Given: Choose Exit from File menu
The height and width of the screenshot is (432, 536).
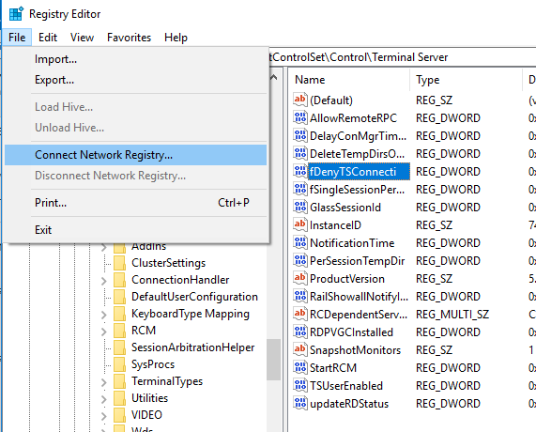Looking at the screenshot, I should coord(136,230).
